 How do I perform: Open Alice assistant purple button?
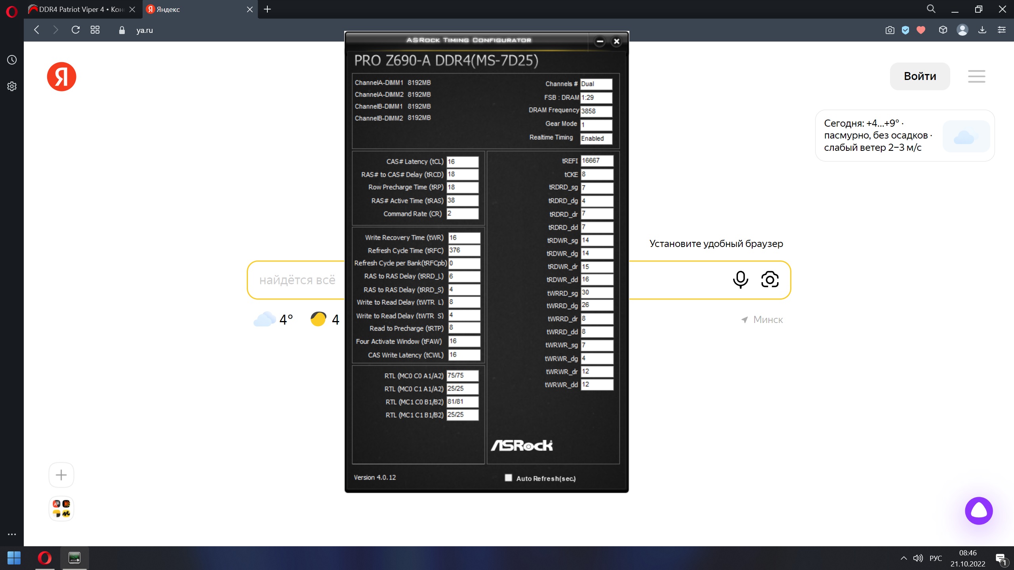pyautogui.click(x=979, y=511)
